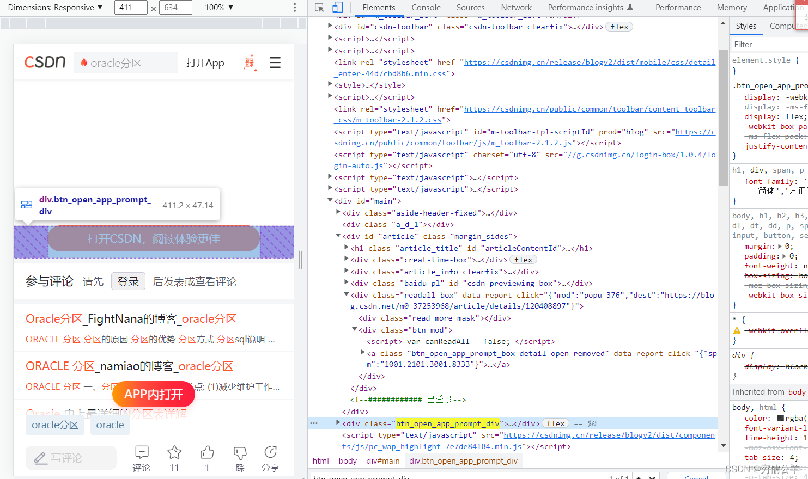
Task: Open the Performance tab
Action: [x=678, y=8]
